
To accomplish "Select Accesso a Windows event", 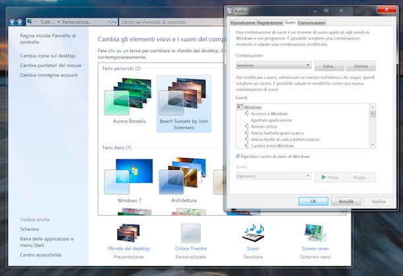I will [270, 113].
